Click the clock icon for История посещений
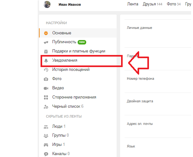Image resolution: width=193 pixels, height=157 pixels. click(46, 70)
